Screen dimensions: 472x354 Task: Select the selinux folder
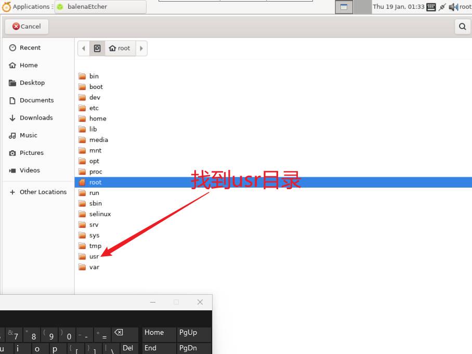tap(273, 214)
